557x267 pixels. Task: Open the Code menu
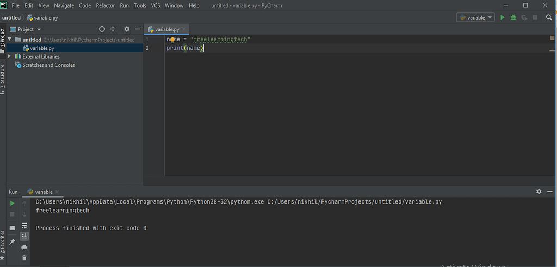pos(84,5)
